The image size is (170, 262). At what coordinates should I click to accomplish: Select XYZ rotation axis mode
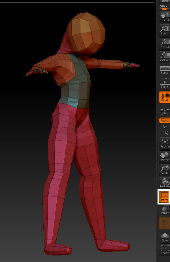(x=164, y=120)
